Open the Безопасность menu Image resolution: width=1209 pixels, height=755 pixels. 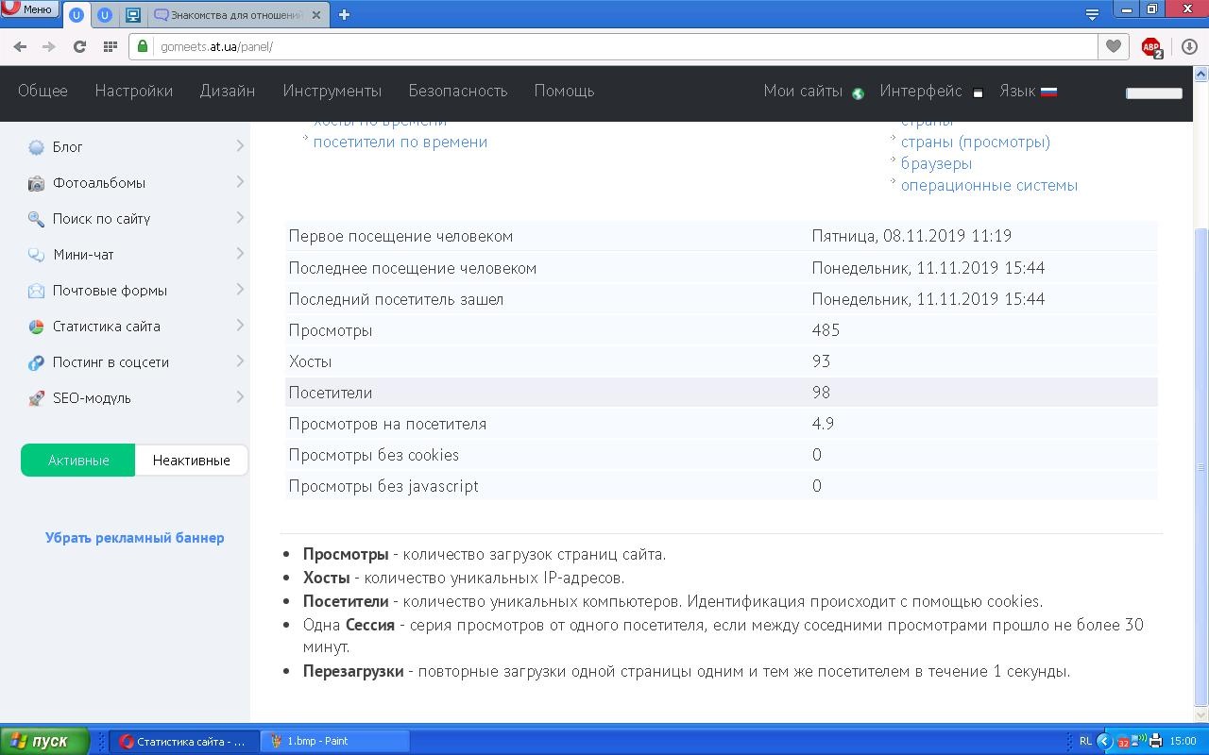click(458, 91)
